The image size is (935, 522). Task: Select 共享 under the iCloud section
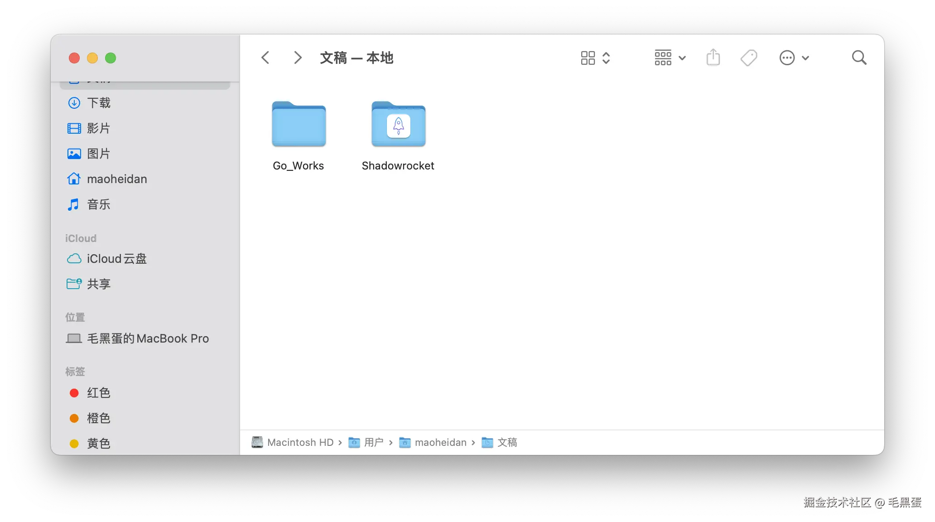(x=98, y=284)
